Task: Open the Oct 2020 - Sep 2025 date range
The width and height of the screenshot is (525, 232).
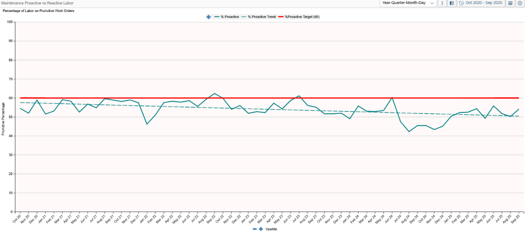Action: (x=481, y=3)
